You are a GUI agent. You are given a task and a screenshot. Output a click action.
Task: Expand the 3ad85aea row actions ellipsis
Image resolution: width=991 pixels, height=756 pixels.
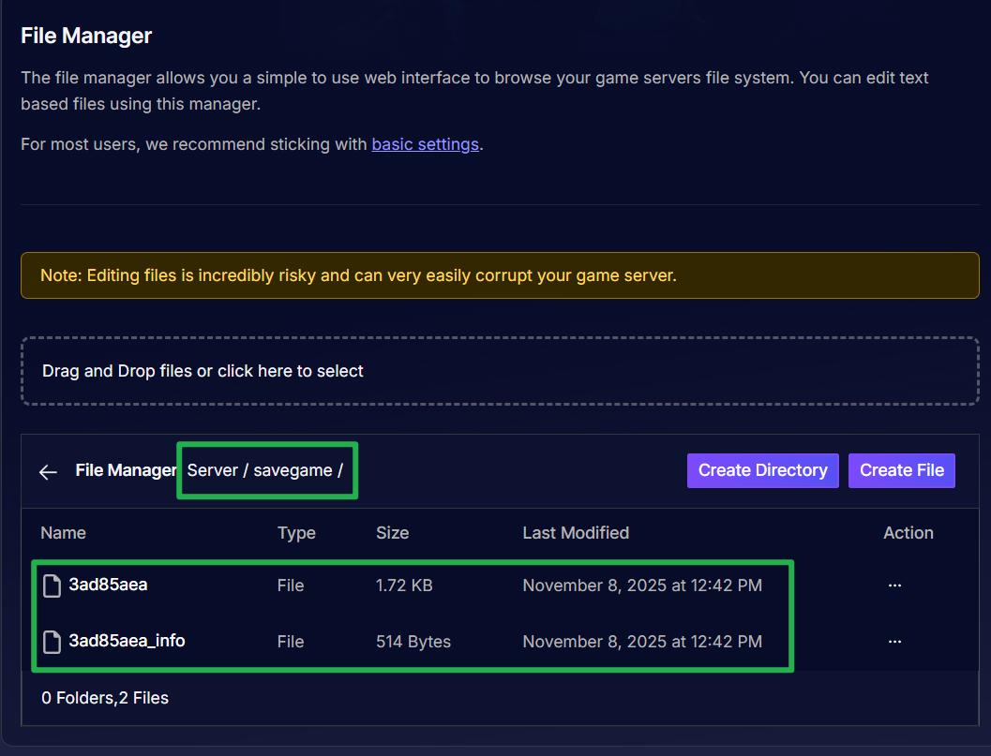click(893, 585)
